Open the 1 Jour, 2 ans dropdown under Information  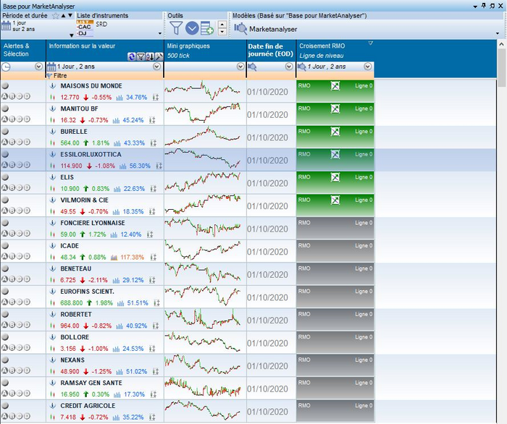tap(156, 67)
